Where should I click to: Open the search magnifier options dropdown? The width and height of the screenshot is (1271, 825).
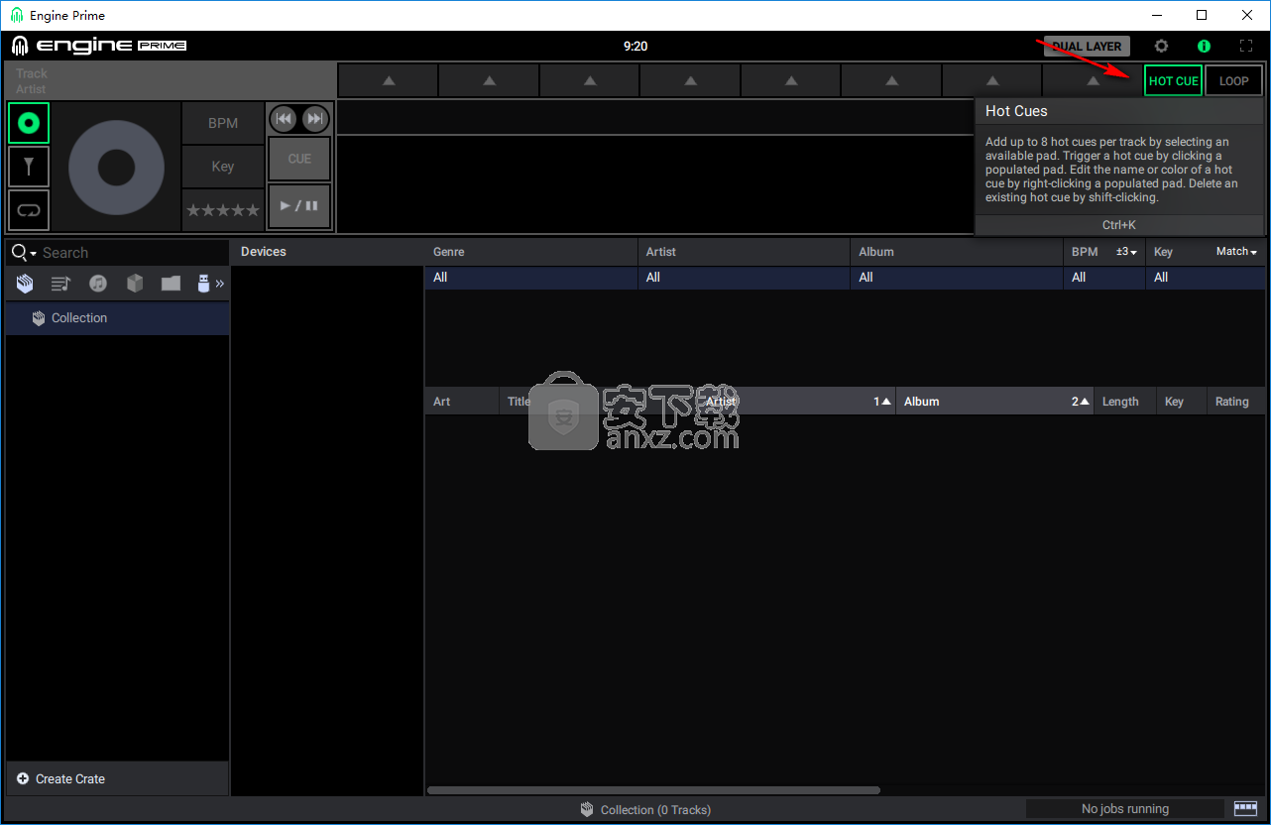pos(24,253)
